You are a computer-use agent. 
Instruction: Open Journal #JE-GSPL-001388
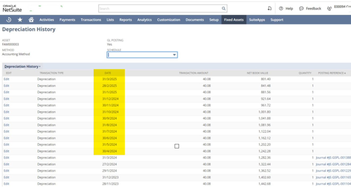(333, 157)
